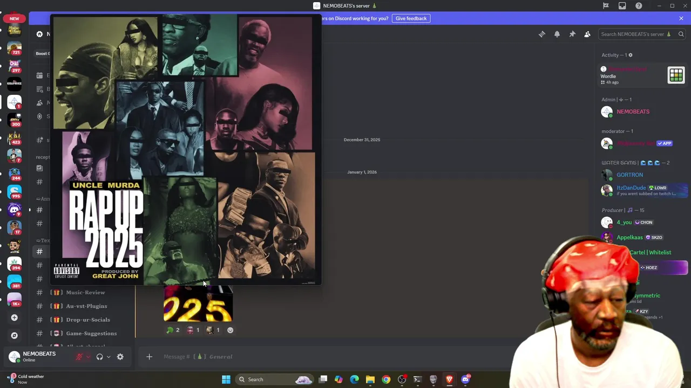691x388 pixels.
Task: Open server icon with 244 badge
Action: 14,174
